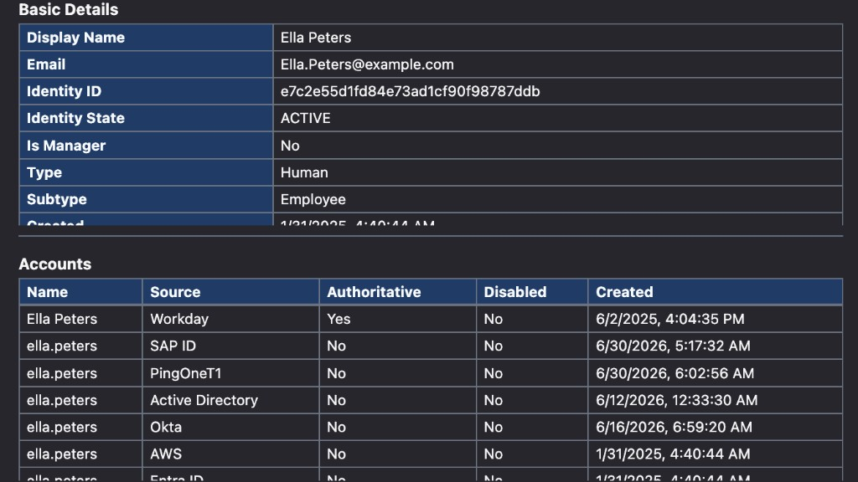Click the Authoritative column header
Image resolution: width=858 pixels, height=482 pixels.
pos(398,292)
